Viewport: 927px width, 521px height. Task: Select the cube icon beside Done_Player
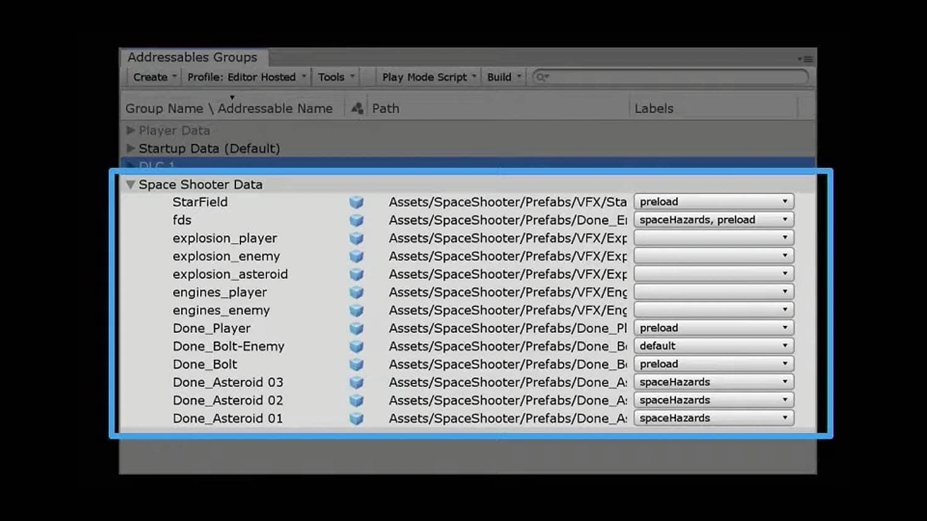357,328
